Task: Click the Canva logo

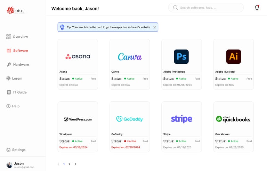Action: [x=130, y=57]
